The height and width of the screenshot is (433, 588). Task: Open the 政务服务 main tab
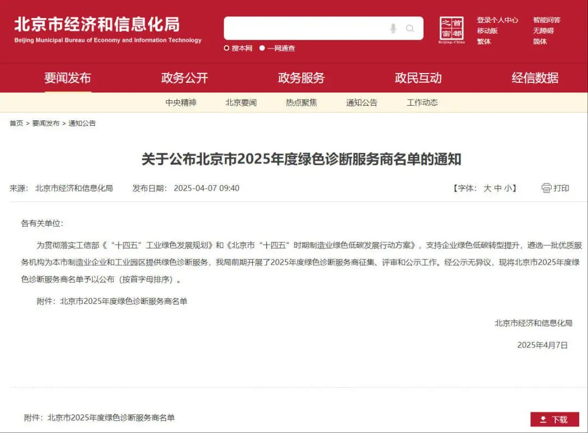[x=301, y=78]
